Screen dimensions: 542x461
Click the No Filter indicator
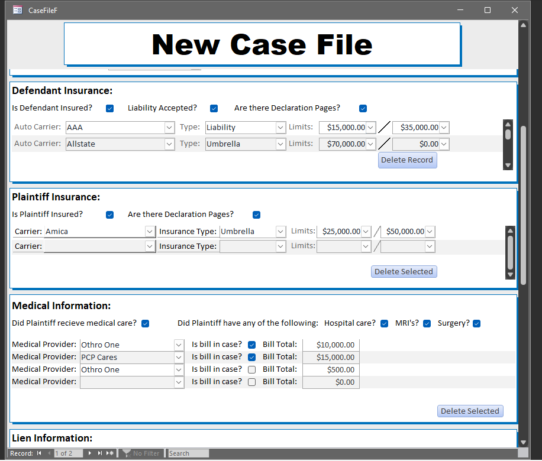pyautogui.click(x=141, y=453)
